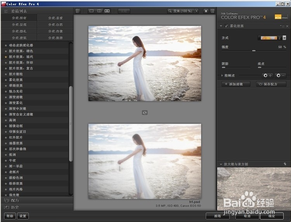291x222 pixels.
Task: Toggle favorite star for 相片风格
Action: coord(6,189)
